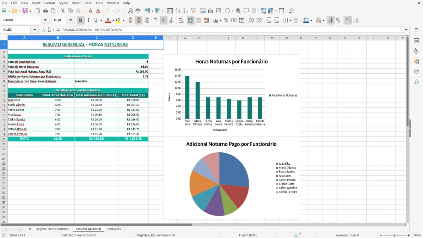
Task: Toggle center horizontally alignment
Action: point(139,20)
